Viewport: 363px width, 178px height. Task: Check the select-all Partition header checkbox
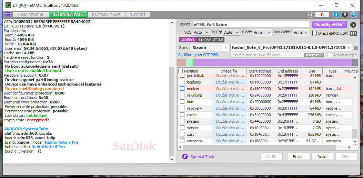(x=181, y=71)
